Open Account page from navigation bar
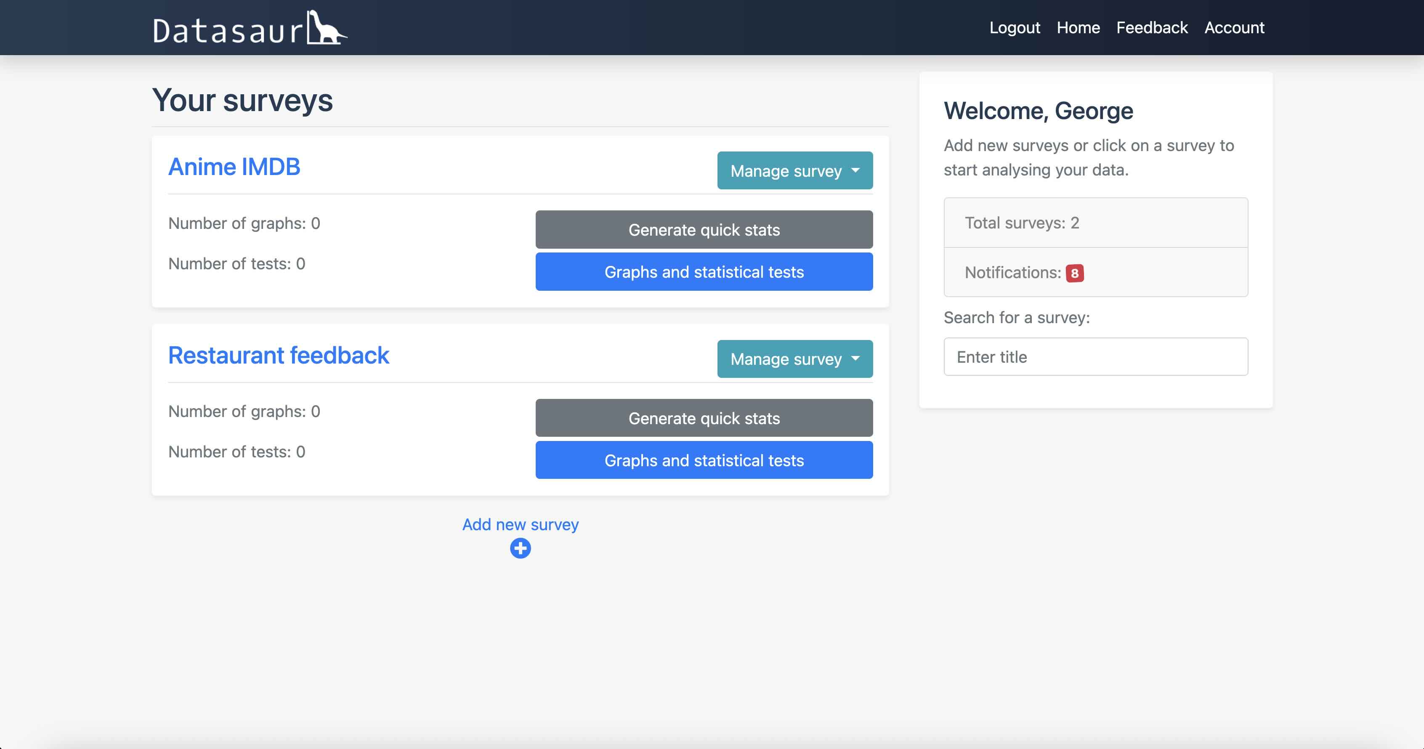This screenshot has width=1424, height=749. 1234,28
